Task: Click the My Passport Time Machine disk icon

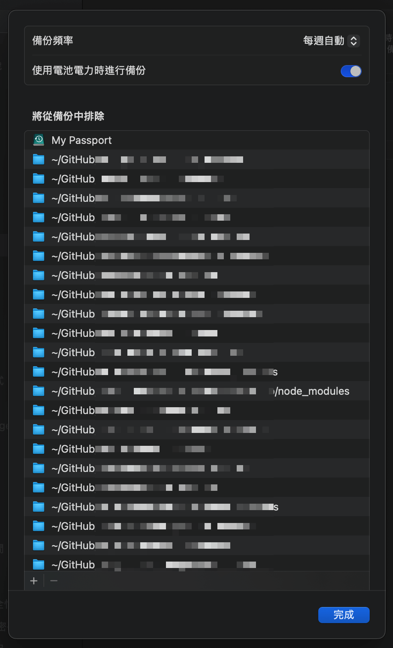Action: (x=39, y=140)
